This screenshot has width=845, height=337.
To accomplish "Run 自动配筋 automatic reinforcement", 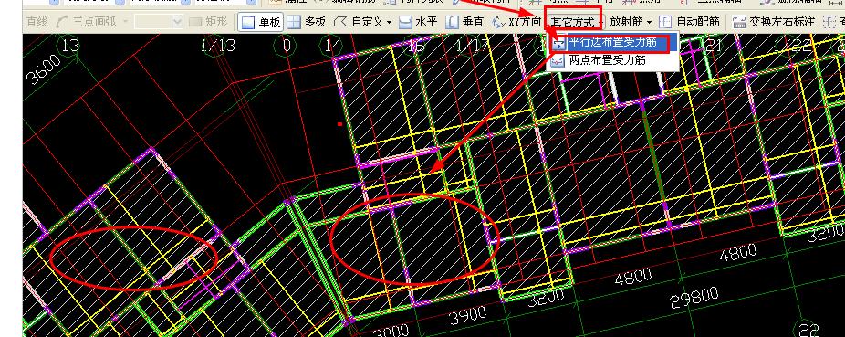I will click(689, 22).
